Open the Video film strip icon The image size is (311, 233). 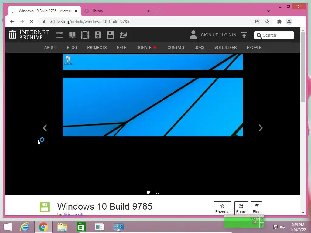click(x=85, y=35)
